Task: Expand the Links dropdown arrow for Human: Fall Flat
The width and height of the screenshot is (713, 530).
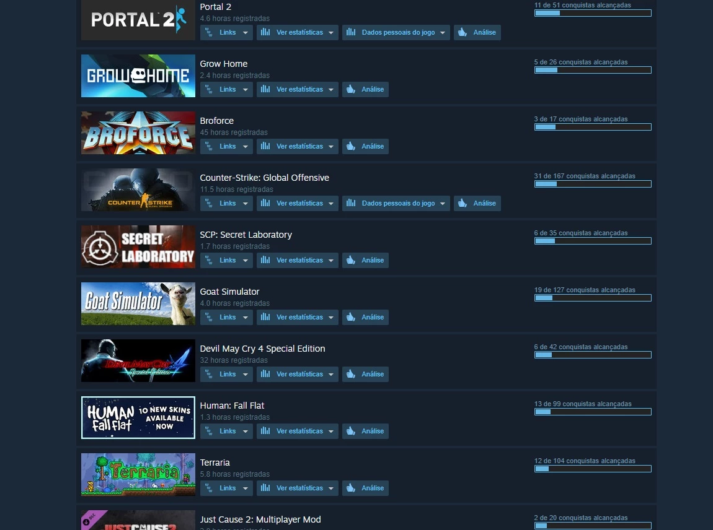Action: [x=246, y=432]
